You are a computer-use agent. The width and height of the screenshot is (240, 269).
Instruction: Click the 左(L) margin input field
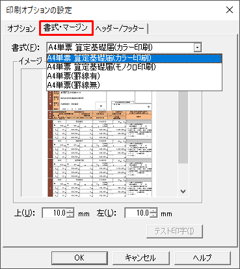tap(137, 213)
